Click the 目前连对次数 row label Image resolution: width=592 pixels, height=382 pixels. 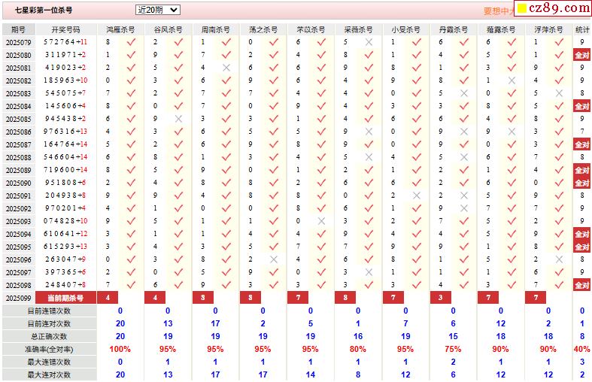click(49, 324)
